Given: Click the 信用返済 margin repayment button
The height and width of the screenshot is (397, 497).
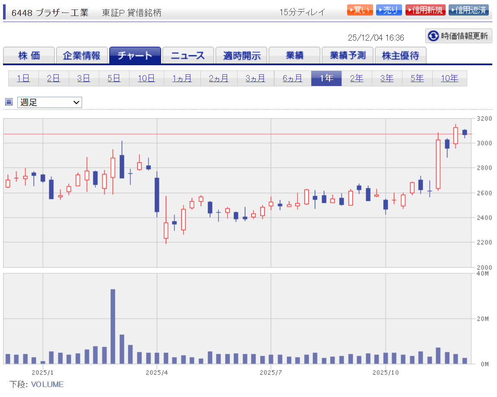Looking at the screenshot, I should pos(469,10).
